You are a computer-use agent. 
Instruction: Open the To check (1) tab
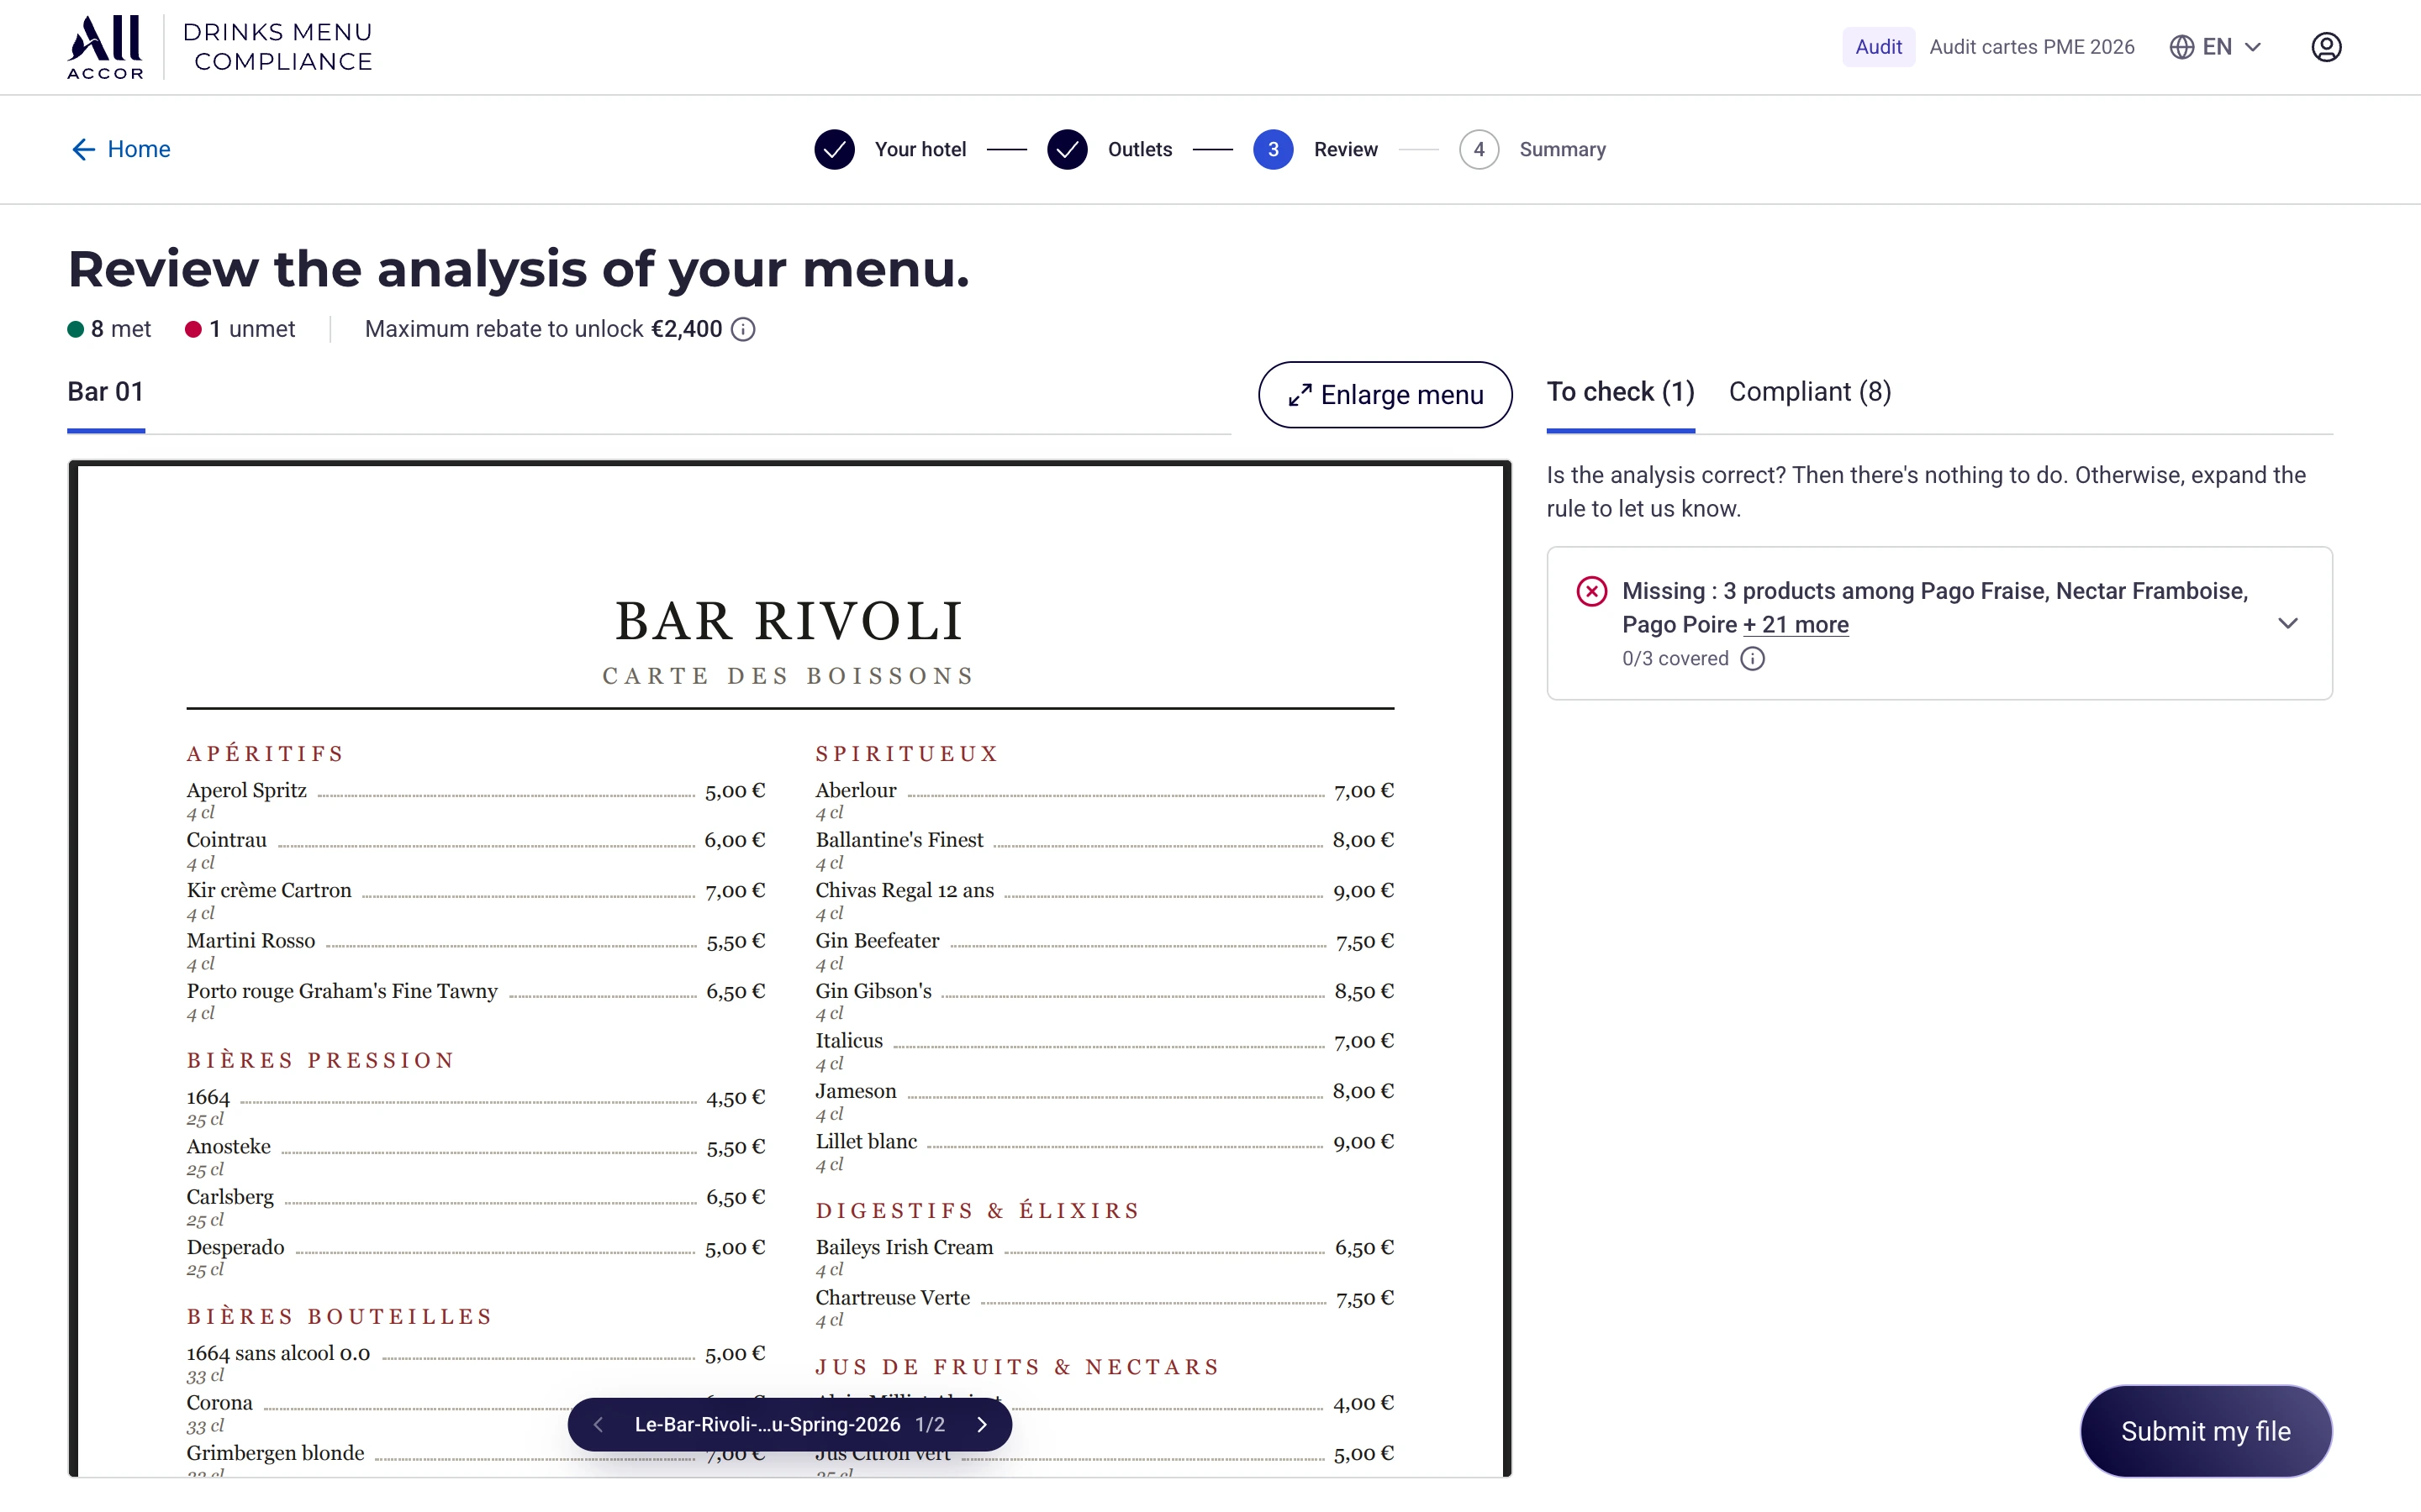[1620, 392]
